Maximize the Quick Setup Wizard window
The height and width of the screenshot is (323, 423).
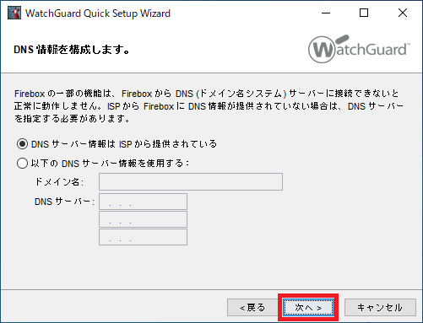click(x=364, y=13)
